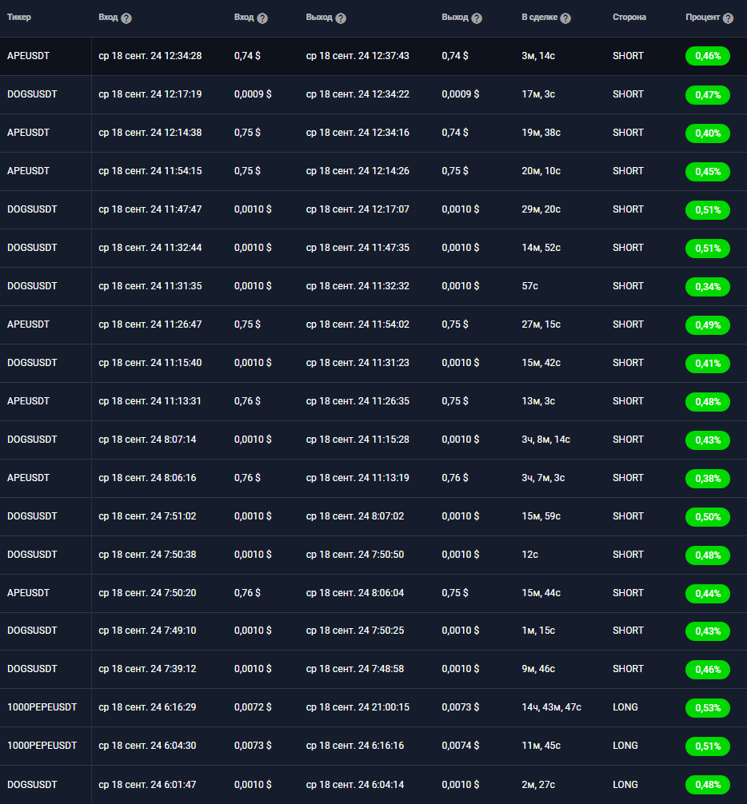
Task: Click the duration 3ч, 8м, 14с
Action: point(546,440)
